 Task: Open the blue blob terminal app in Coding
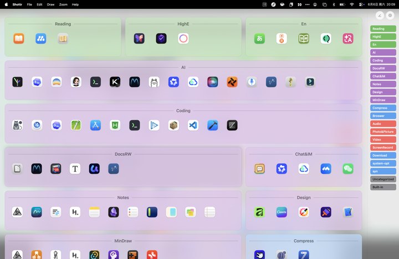57,125
